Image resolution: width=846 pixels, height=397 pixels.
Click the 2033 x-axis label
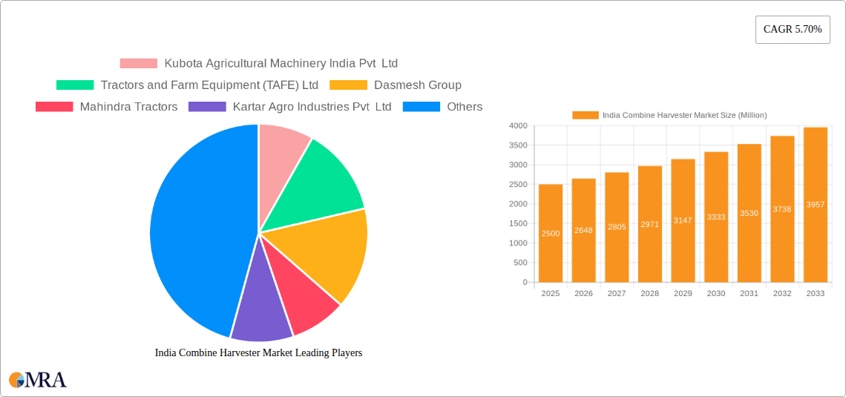(816, 293)
